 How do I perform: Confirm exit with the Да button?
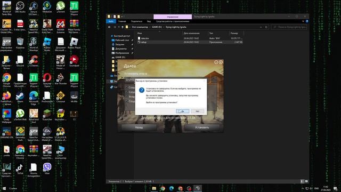click(x=182, y=111)
